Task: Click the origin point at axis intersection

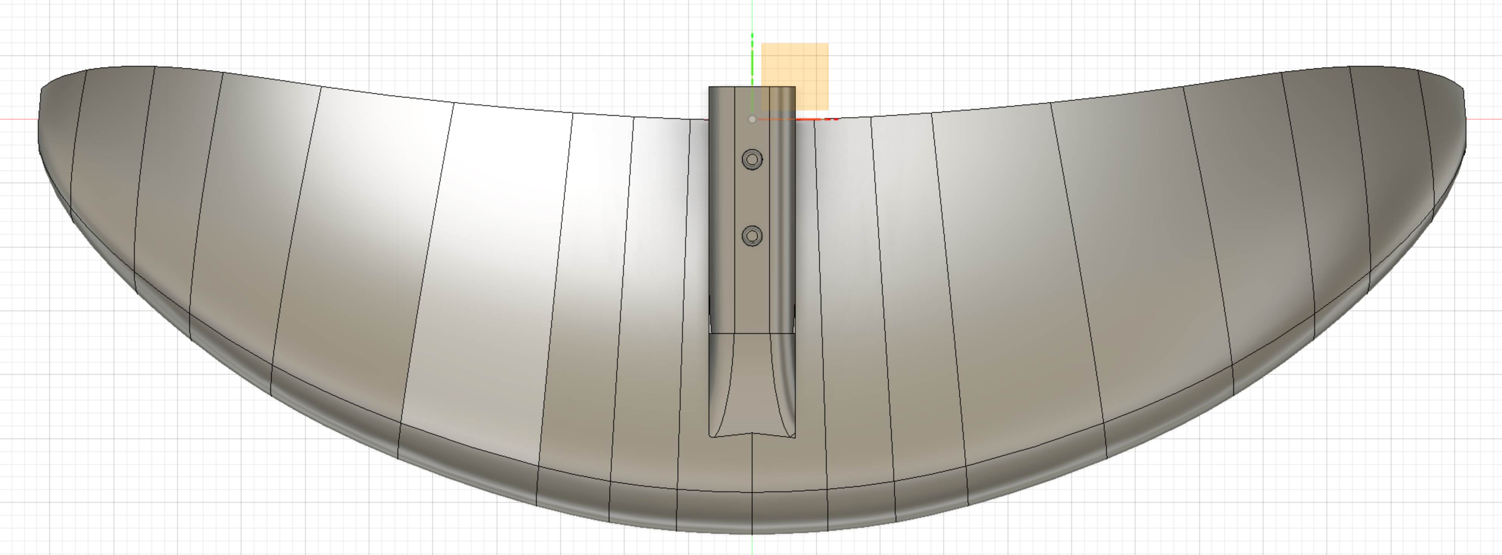Action: pyautogui.click(x=752, y=120)
